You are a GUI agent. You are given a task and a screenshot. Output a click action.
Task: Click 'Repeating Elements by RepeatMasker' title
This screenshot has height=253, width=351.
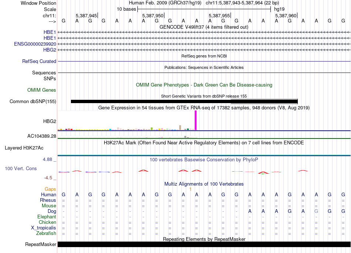[x=204, y=239]
